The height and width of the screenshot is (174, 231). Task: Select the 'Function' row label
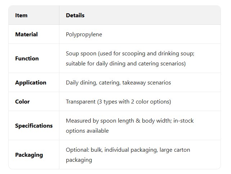[27, 58]
